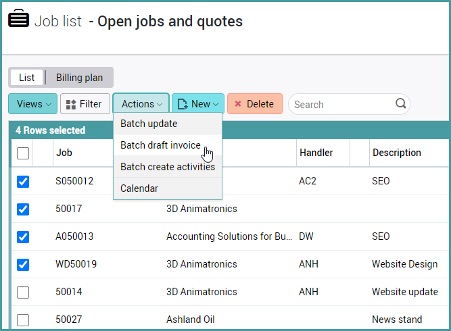Uncheck the checkbox for job S050012
The height and width of the screenshot is (331, 451).
[x=23, y=182]
